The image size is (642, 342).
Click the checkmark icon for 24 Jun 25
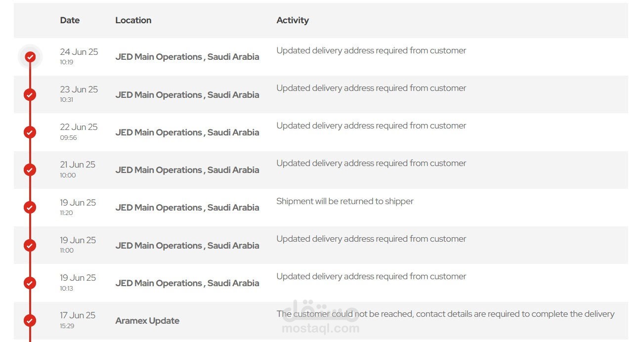point(30,57)
